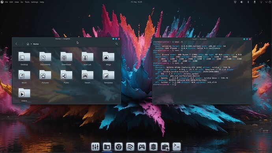Open the Videos folder
The width and height of the screenshot is (272, 153).
click(24, 95)
